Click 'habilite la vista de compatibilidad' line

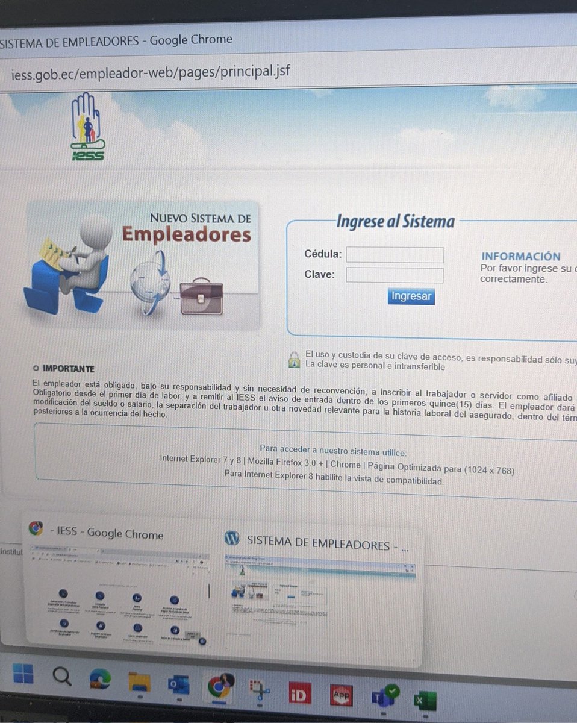click(x=334, y=477)
